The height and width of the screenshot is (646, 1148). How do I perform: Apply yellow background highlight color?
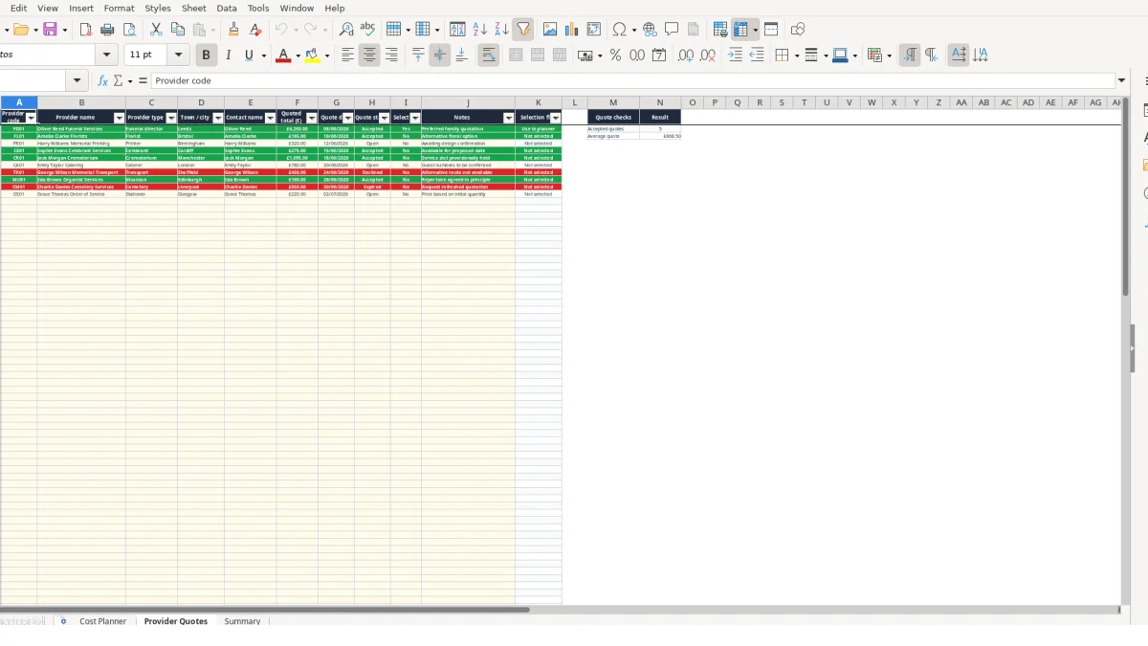312,56
